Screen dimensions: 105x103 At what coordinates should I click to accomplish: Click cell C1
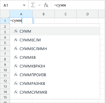pyautogui.click(x=65, y=21)
